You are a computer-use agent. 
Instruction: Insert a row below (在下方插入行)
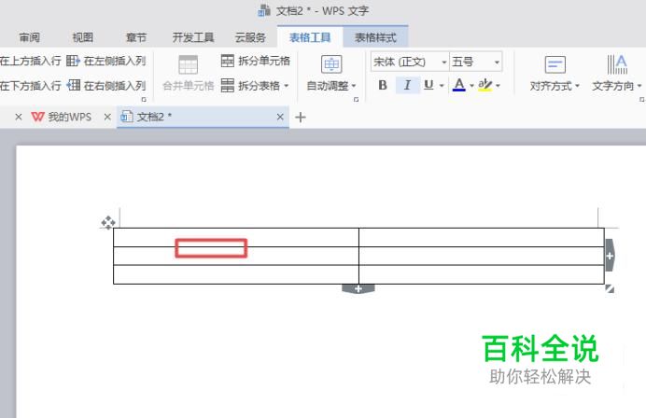point(31,86)
